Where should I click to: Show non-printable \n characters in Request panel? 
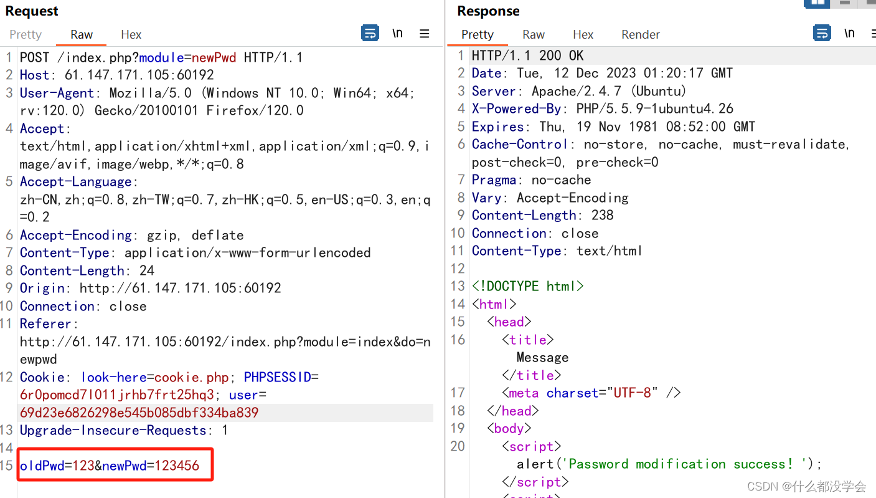coord(397,34)
